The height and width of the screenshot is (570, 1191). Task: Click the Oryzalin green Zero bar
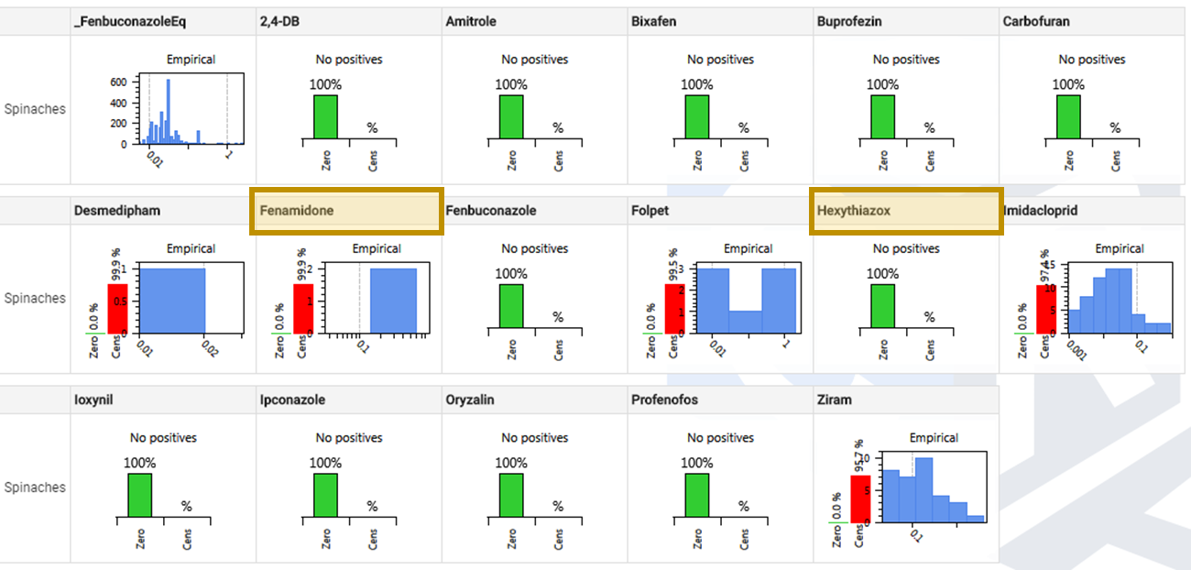[511, 495]
